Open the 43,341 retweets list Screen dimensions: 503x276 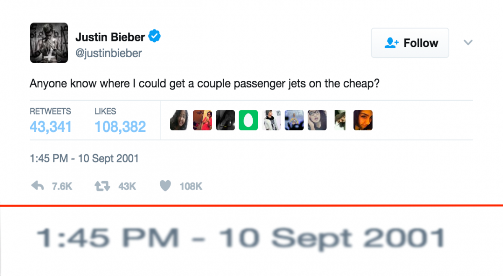point(50,126)
